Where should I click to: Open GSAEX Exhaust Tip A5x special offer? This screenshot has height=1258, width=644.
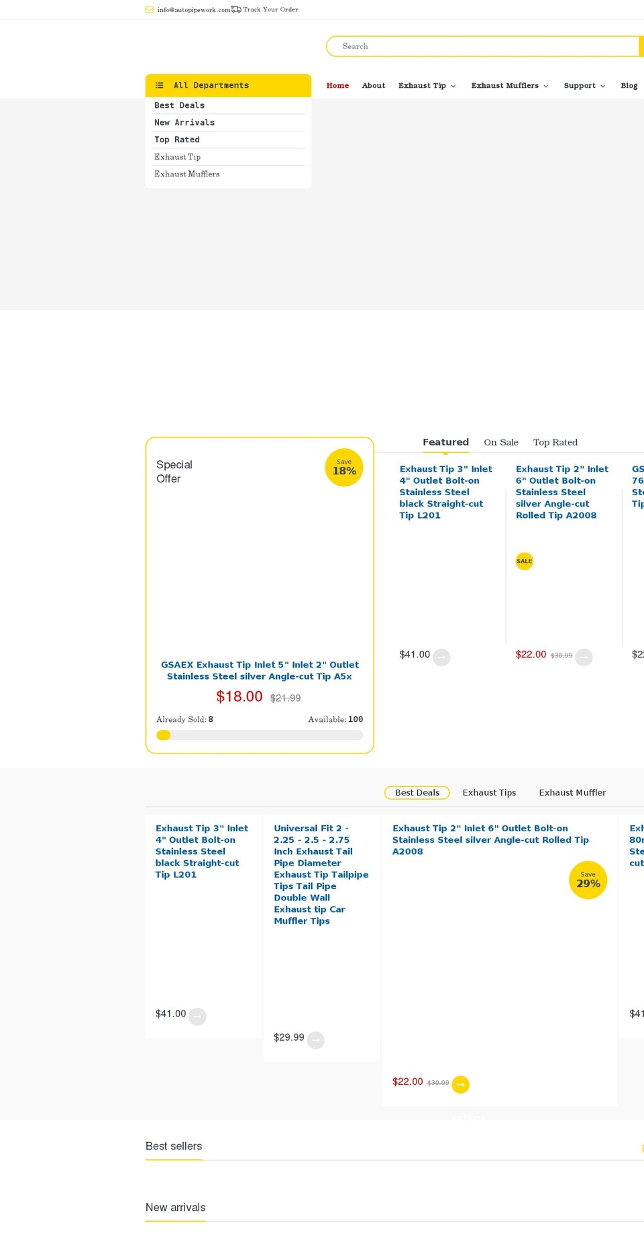tap(260, 670)
